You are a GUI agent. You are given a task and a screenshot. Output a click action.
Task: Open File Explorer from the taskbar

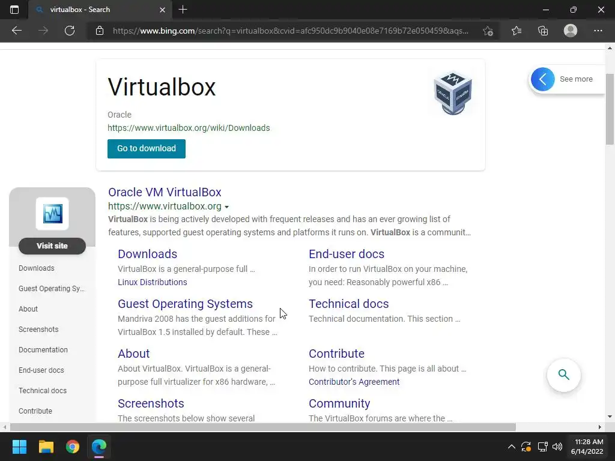tap(46, 447)
